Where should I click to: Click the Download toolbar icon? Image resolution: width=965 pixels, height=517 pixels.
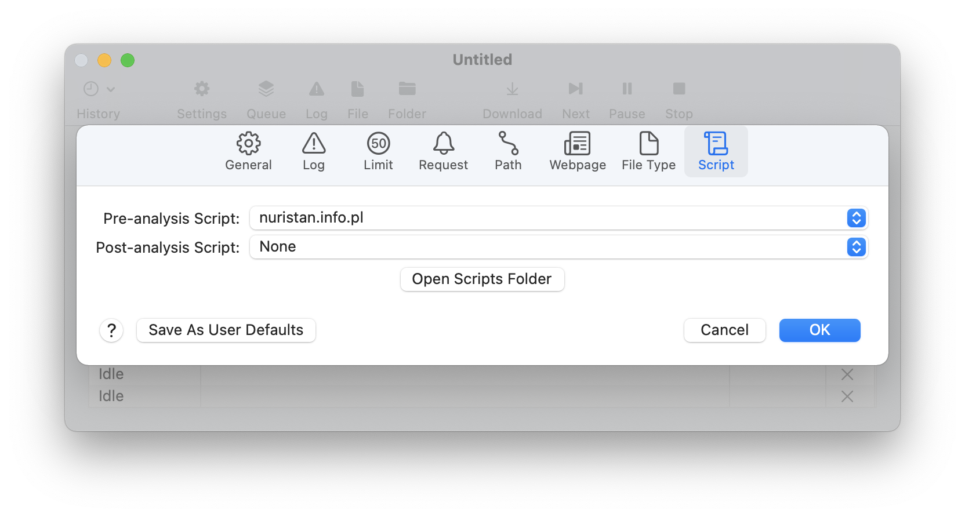click(x=512, y=89)
